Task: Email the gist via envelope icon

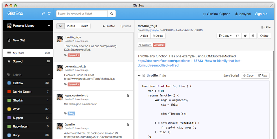Action: pos(237,36)
